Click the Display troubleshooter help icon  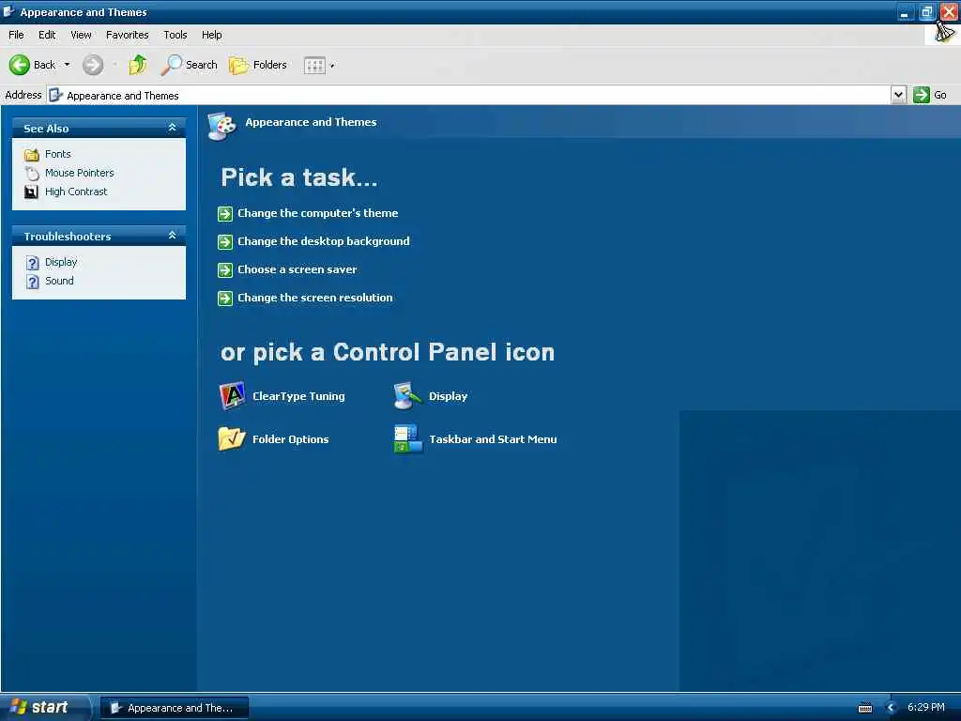33,263
